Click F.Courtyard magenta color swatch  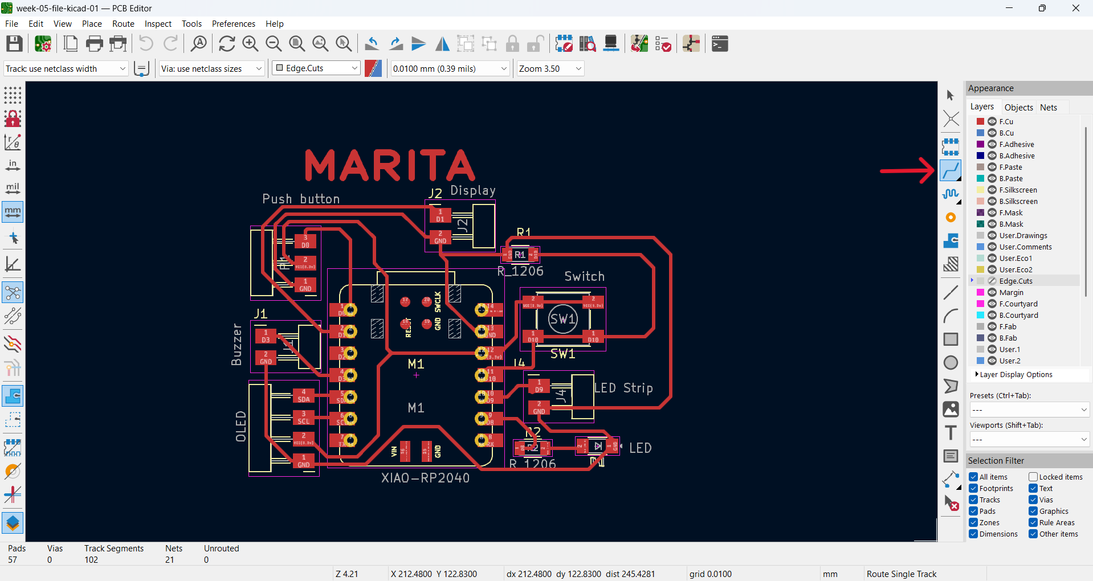tap(980, 304)
